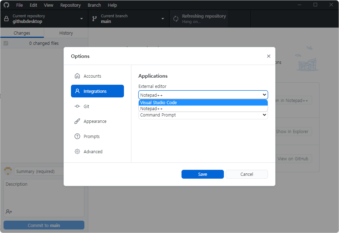Click the GitHub logo in the title bar

point(6,5)
